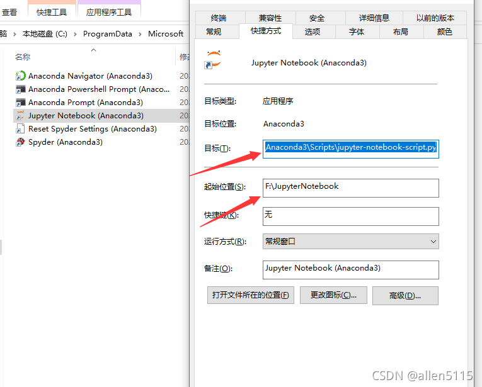This screenshot has height=387, width=482.
Task: Click 本地磁盘 (C:) in the breadcrumb
Action: click(45, 34)
